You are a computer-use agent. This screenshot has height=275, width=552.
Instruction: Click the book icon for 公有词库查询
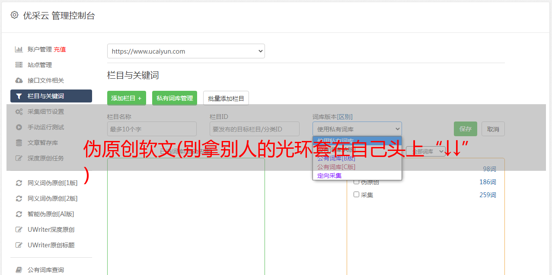pyautogui.click(x=19, y=270)
